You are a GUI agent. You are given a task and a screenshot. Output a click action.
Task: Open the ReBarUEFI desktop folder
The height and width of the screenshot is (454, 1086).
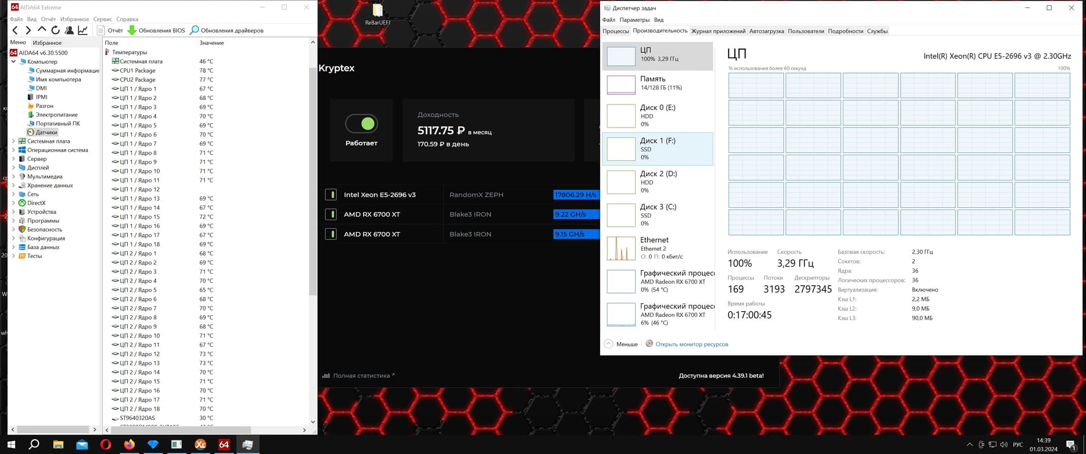(x=377, y=15)
